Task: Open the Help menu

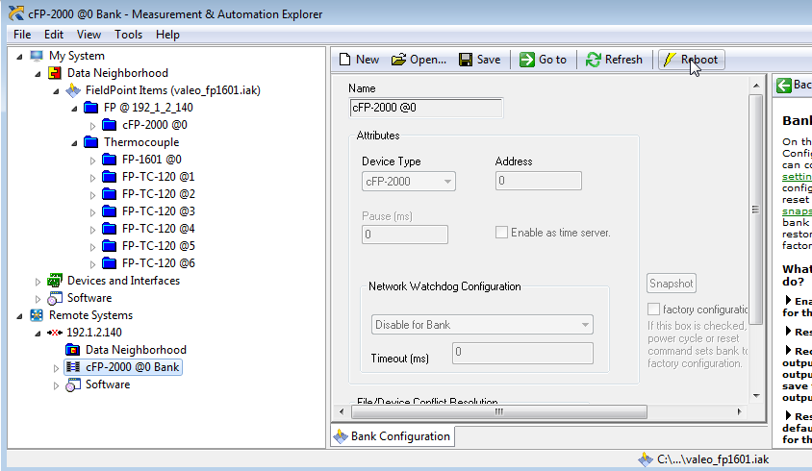Action: coord(167,35)
